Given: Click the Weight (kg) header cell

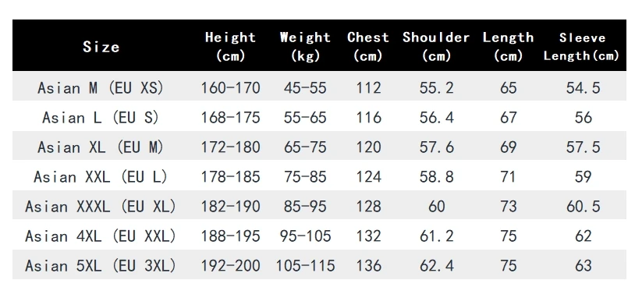Looking at the screenshot, I should click(305, 46).
